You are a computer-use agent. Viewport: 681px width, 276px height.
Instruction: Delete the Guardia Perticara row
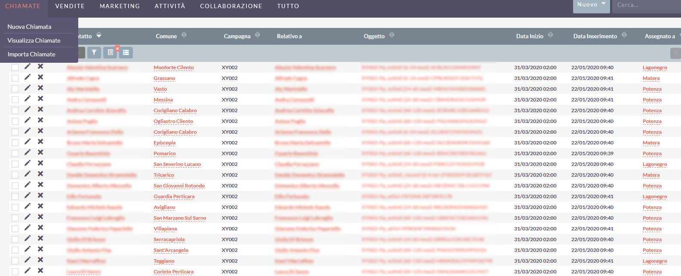click(40, 195)
